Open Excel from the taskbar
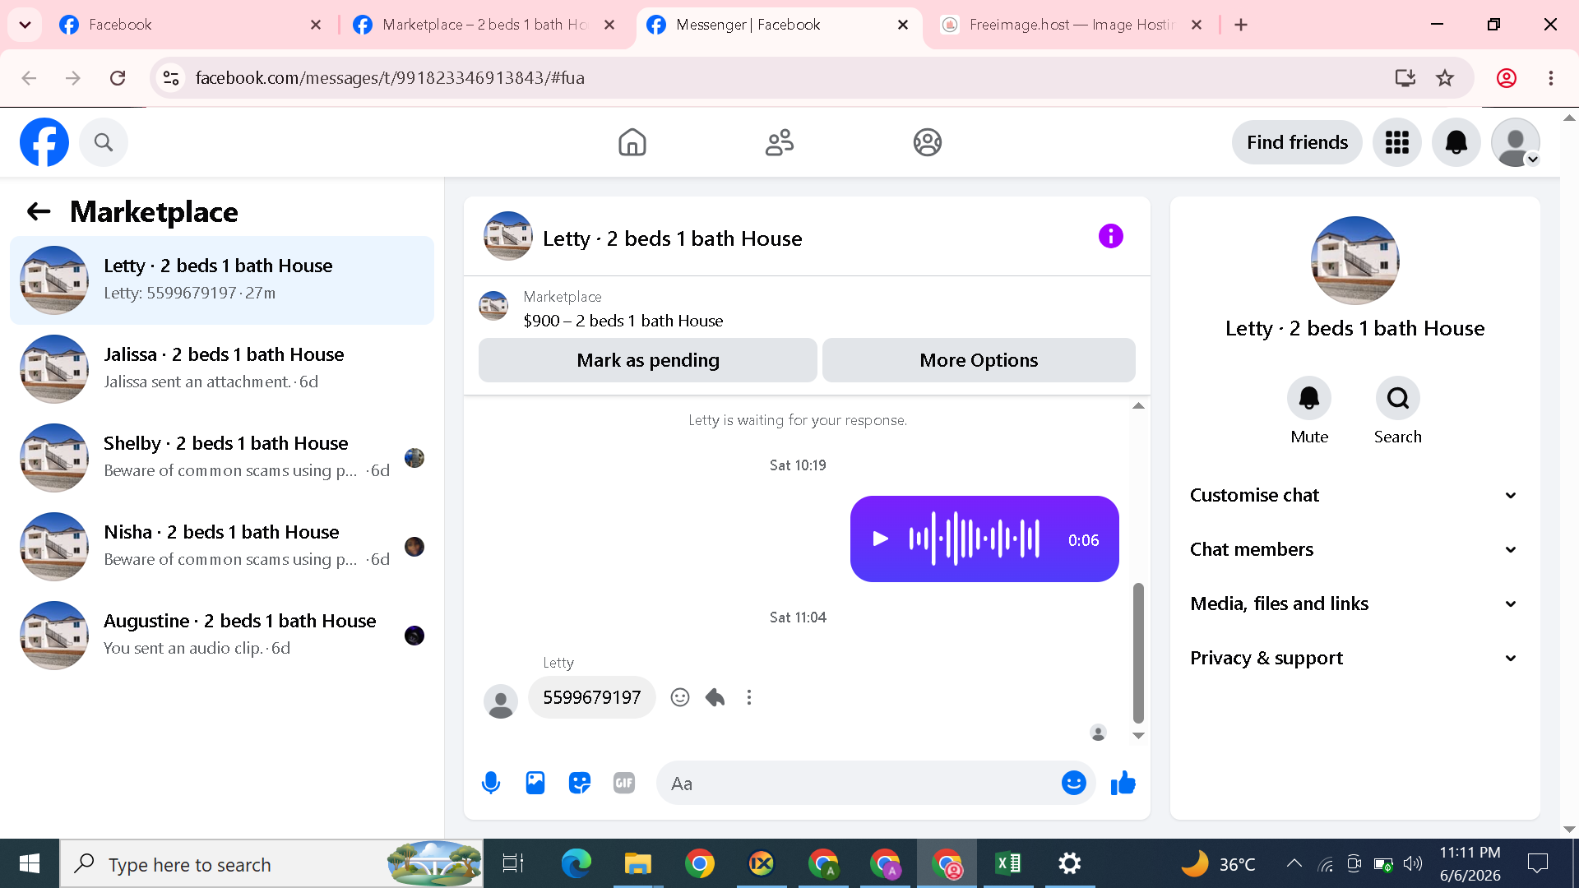The height and width of the screenshot is (888, 1579). coord(1007,863)
